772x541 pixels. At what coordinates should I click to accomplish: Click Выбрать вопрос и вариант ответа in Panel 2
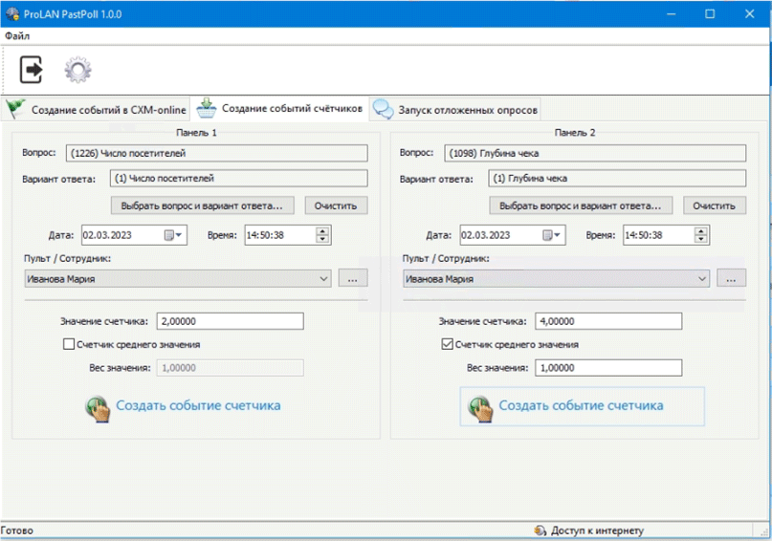point(581,206)
